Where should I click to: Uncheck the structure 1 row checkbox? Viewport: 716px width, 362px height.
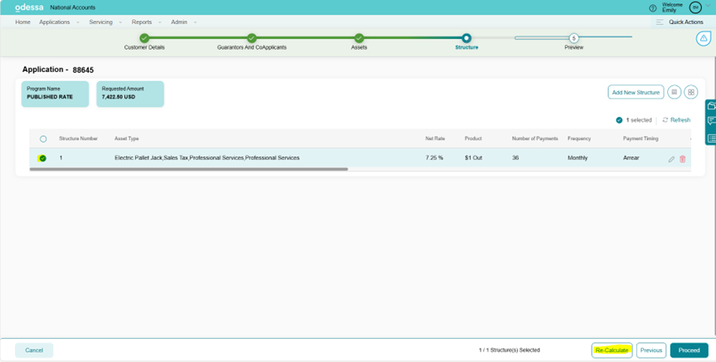42,158
